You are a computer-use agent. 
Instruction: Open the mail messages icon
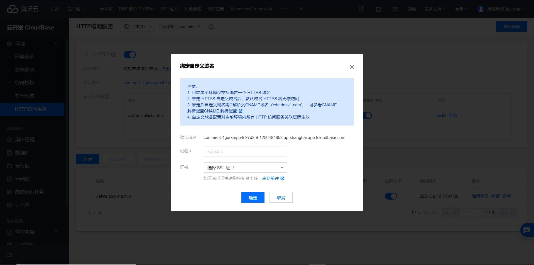[395, 9]
